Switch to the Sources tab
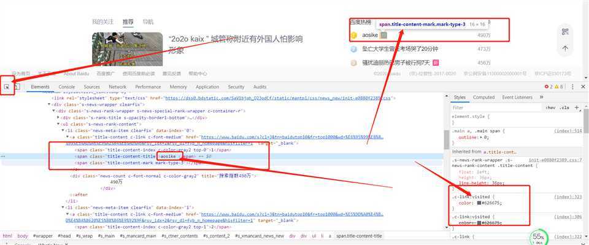This screenshot has width=589, height=245. pos(91,87)
